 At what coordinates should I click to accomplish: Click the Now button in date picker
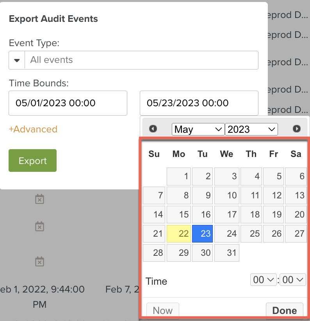click(162, 310)
